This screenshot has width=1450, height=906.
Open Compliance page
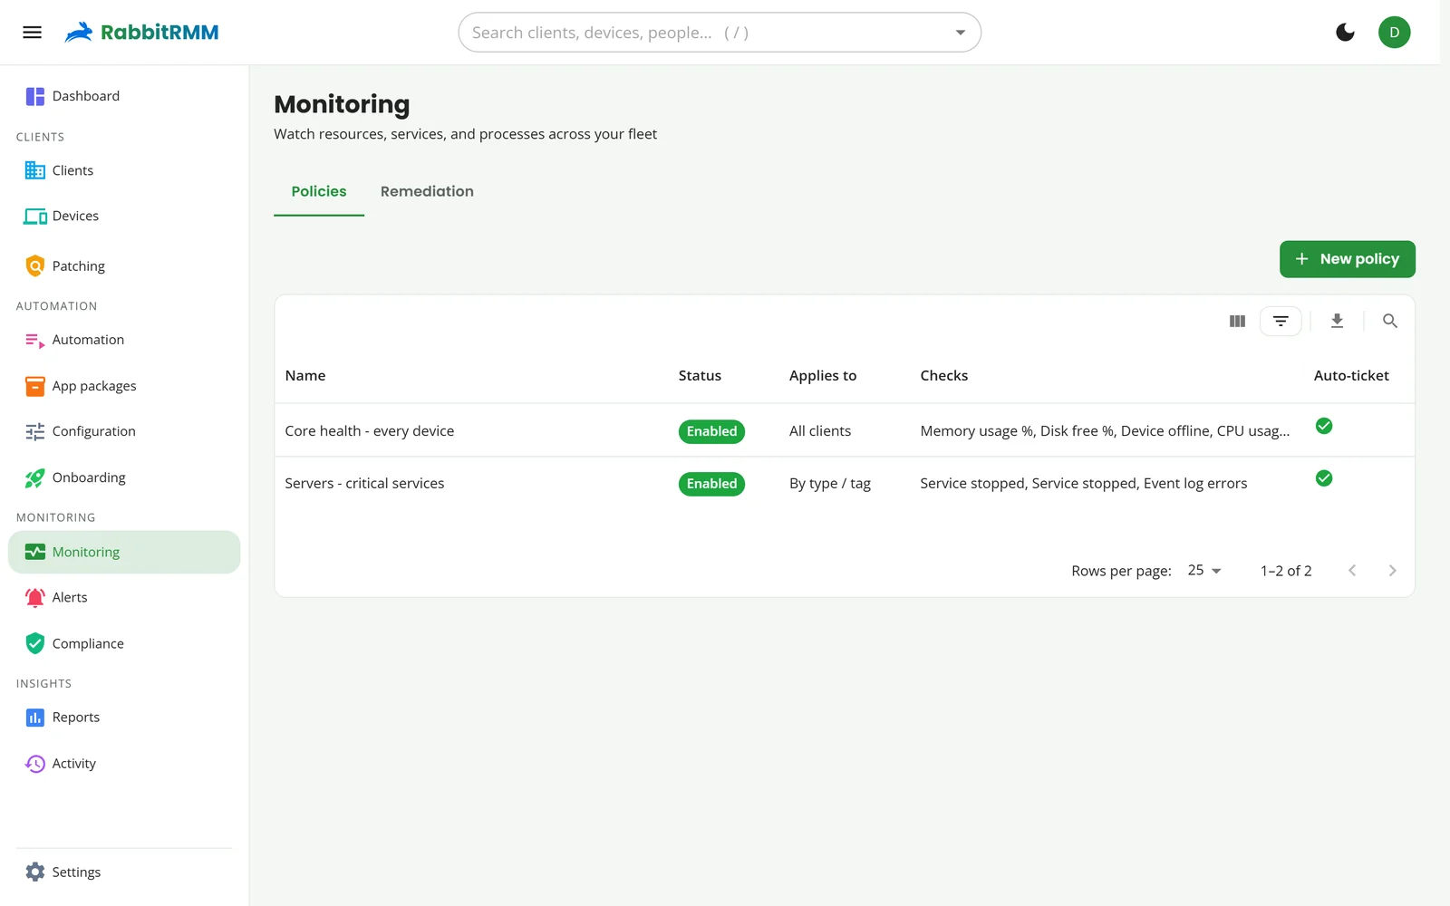point(124,643)
